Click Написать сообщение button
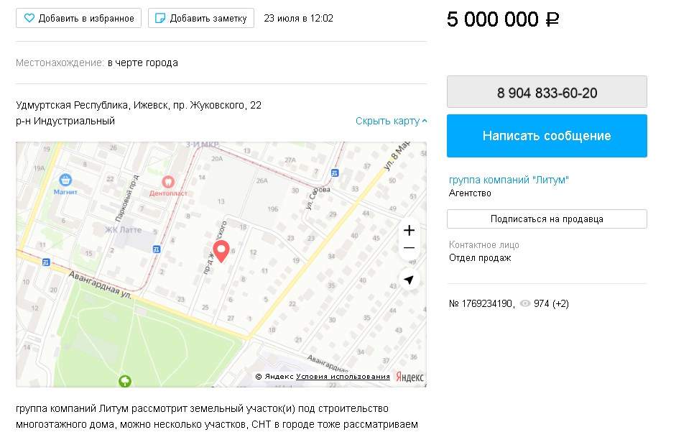The image size is (694, 445). (547, 136)
